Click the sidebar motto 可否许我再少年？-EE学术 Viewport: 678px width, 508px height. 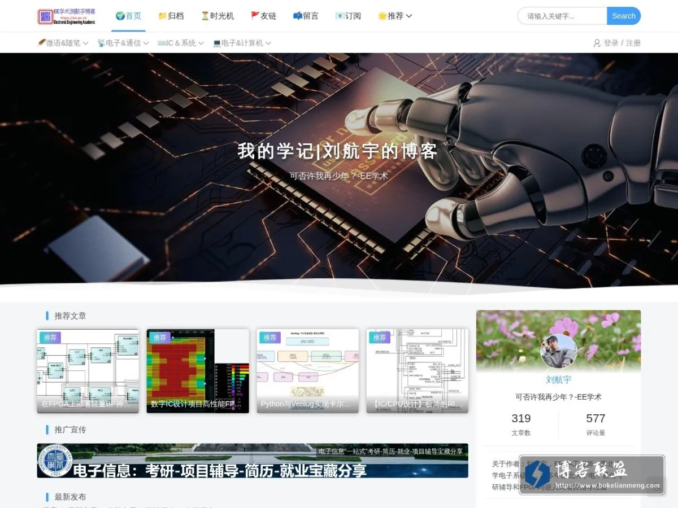pyautogui.click(x=558, y=397)
